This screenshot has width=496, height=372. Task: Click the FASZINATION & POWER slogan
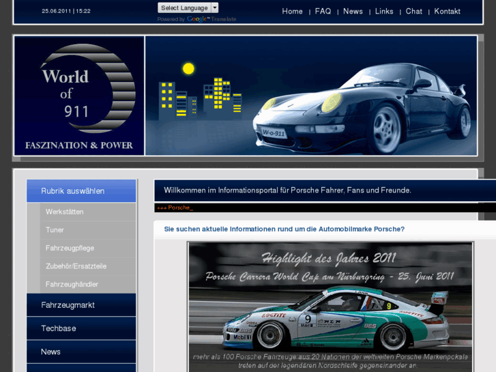point(79,145)
